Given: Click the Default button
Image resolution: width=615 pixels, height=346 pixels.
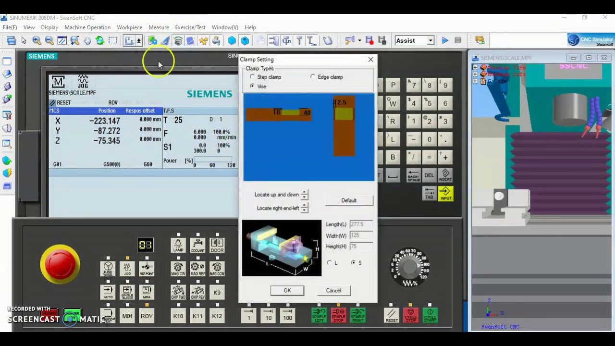Looking at the screenshot, I should coord(349,200).
